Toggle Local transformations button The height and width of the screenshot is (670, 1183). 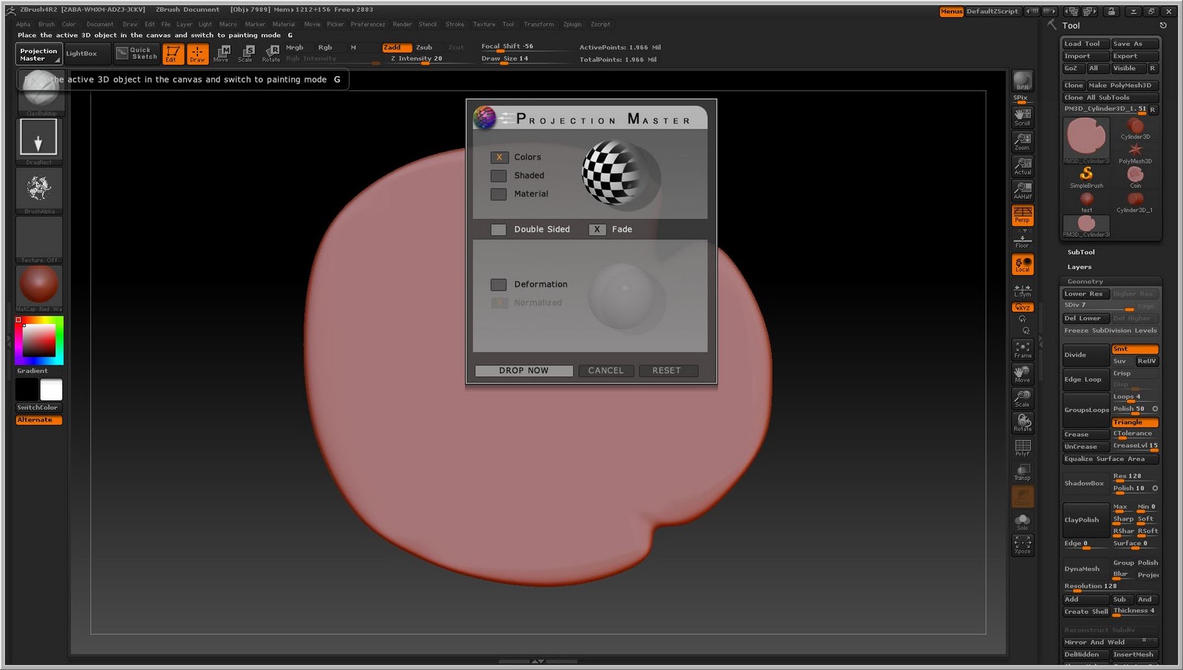point(1023,265)
